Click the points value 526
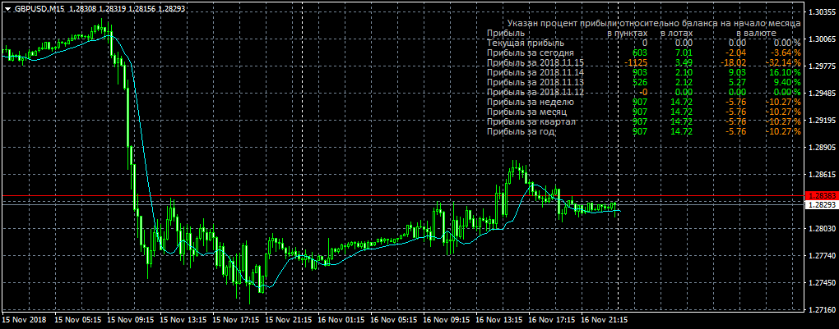This screenshot has width=839, height=329. (x=640, y=82)
